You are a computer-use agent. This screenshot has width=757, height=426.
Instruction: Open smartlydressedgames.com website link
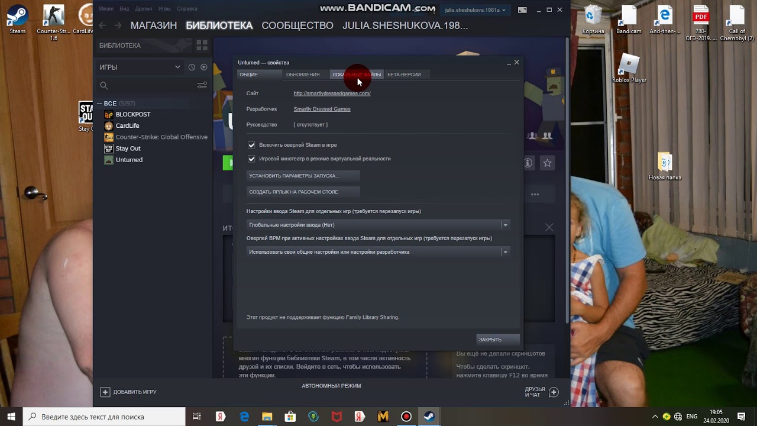pos(332,93)
